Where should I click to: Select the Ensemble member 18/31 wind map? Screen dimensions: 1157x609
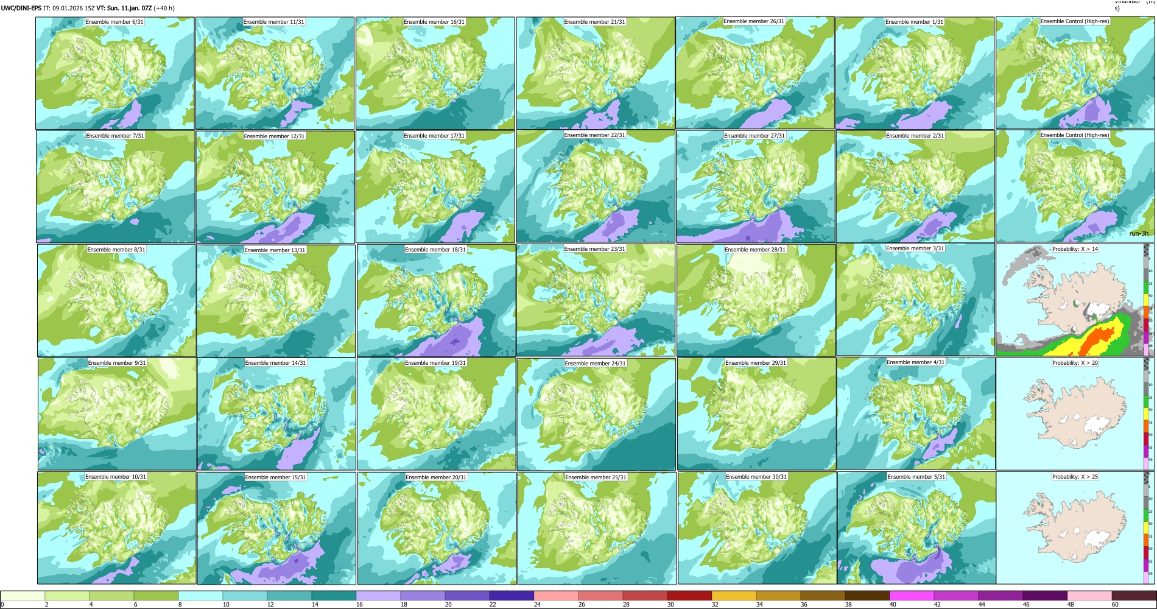tap(436, 300)
